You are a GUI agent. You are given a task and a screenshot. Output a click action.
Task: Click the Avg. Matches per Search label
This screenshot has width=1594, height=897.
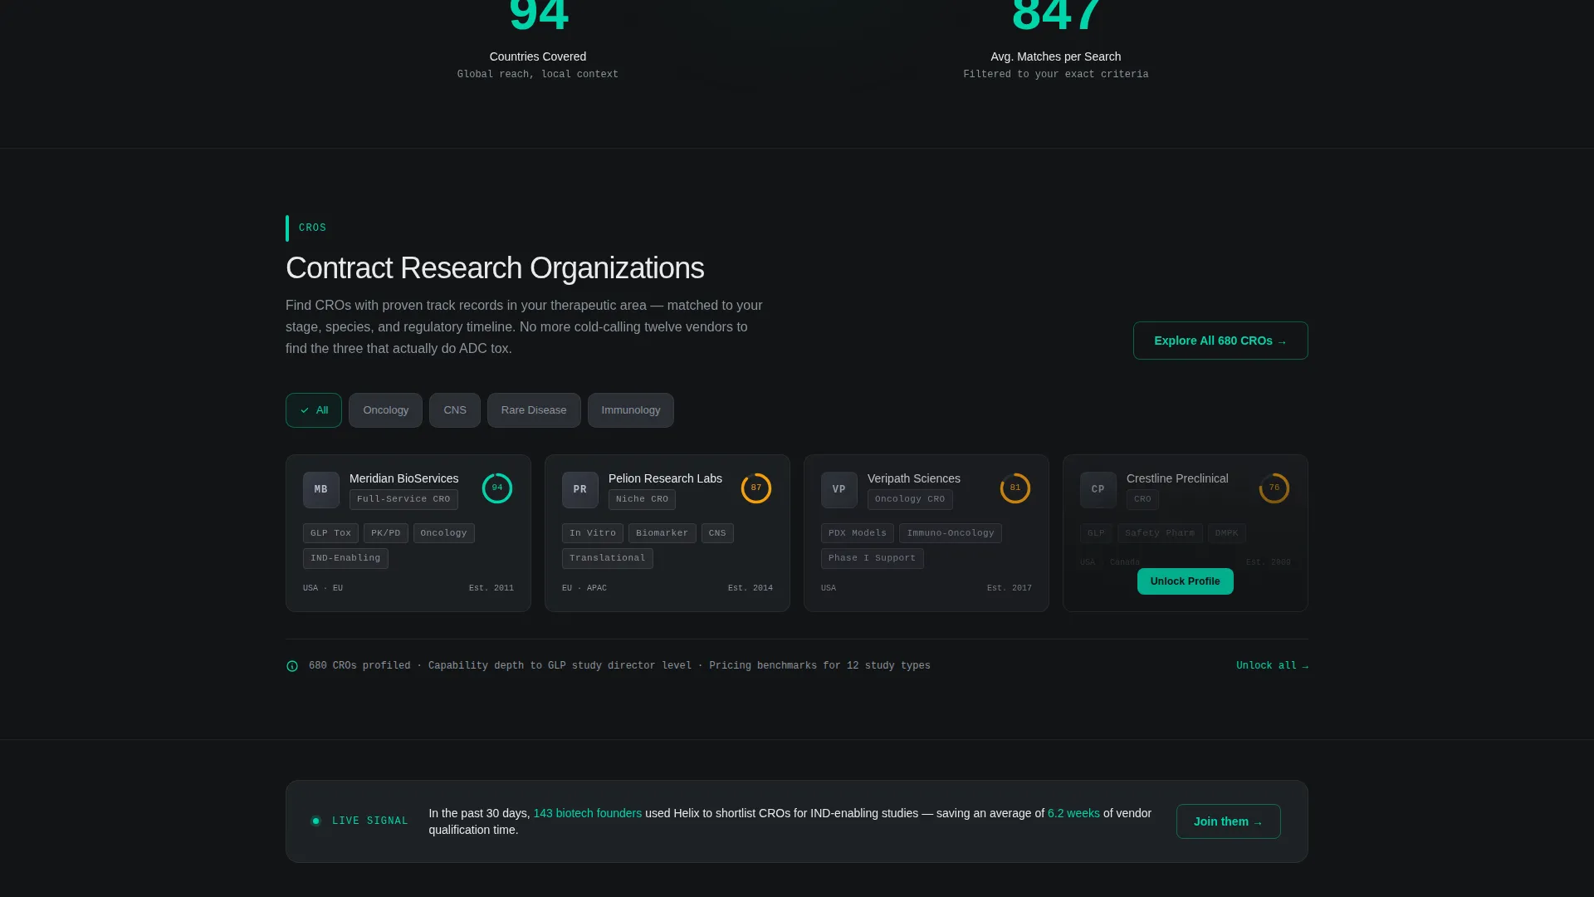1056,56
